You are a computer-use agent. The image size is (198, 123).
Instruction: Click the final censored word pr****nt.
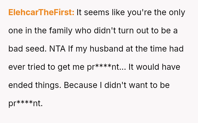tap(26, 103)
